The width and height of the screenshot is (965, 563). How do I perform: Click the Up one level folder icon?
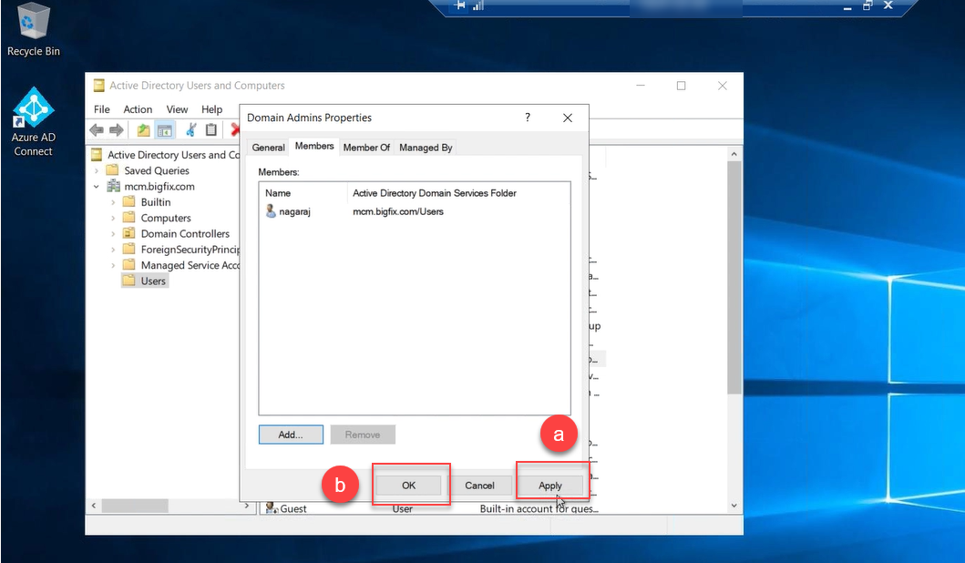click(144, 130)
